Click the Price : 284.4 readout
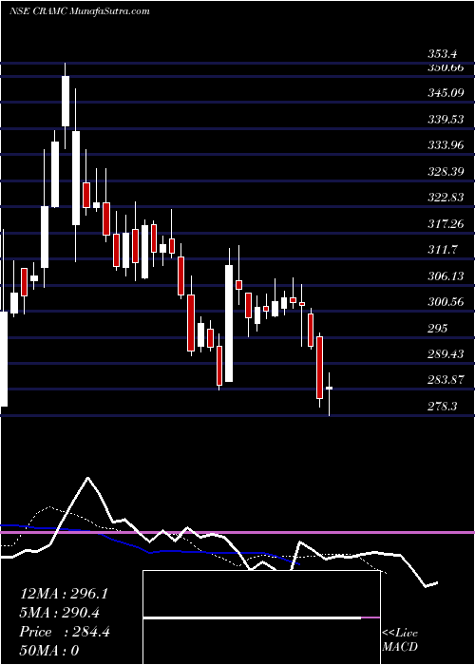 tap(65, 632)
